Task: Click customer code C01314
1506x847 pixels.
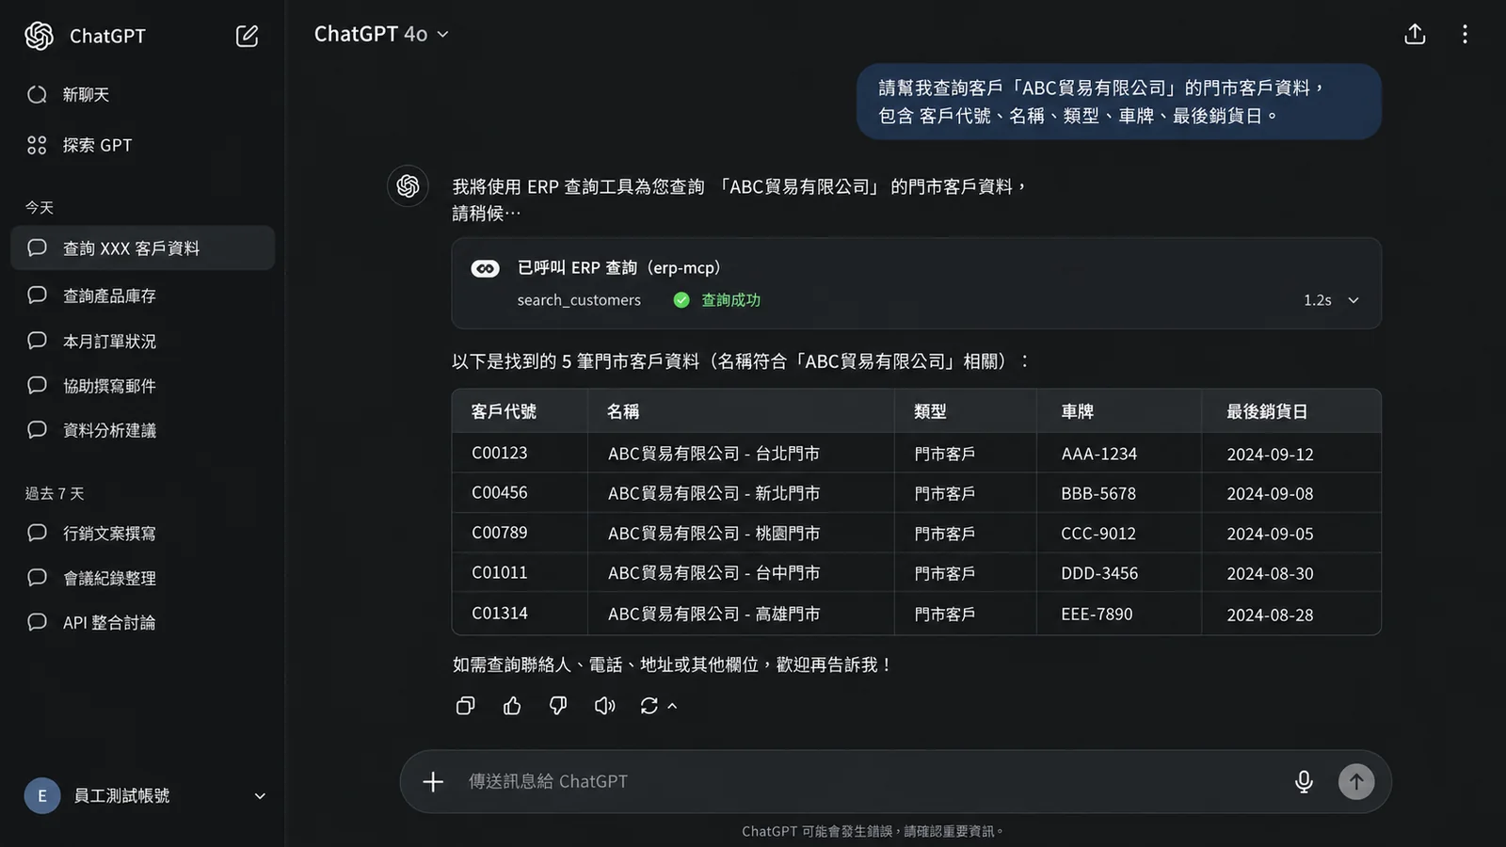Action: click(x=500, y=613)
